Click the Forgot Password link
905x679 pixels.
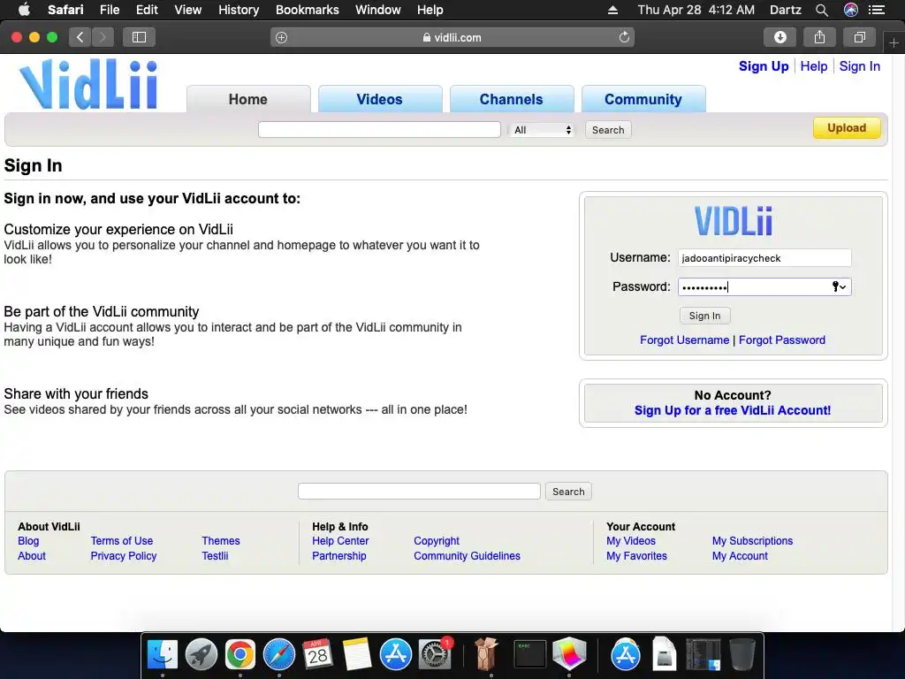[x=782, y=340]
